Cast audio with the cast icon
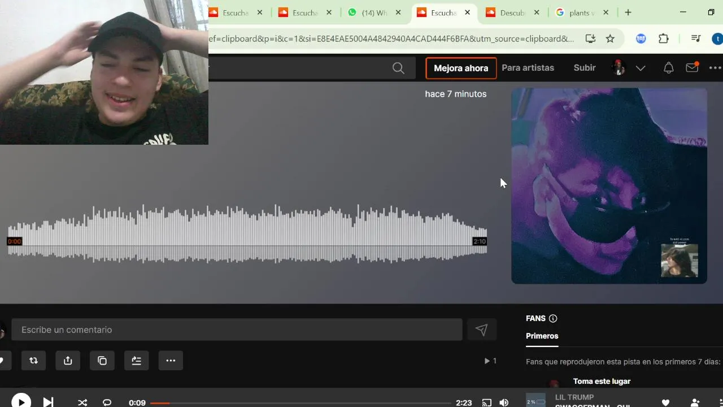723x407 pixels. click(x=486, y=402)
